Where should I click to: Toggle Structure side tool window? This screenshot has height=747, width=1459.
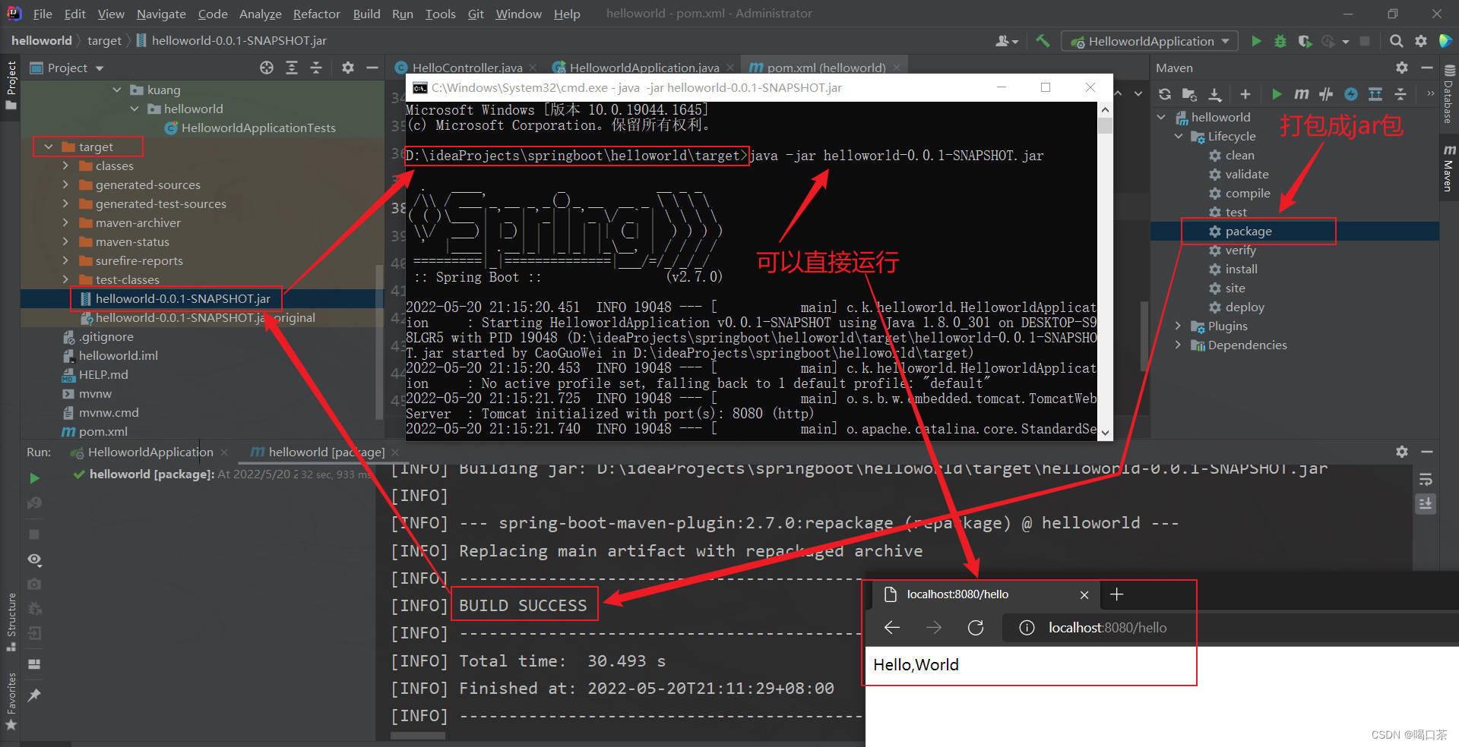coord(11,622)
